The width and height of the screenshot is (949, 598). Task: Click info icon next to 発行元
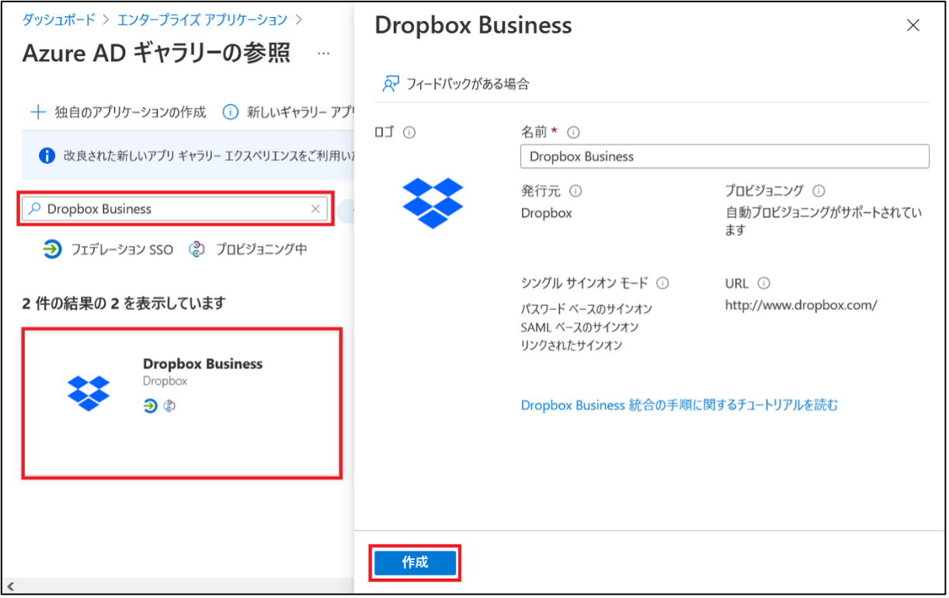point(575,191)
